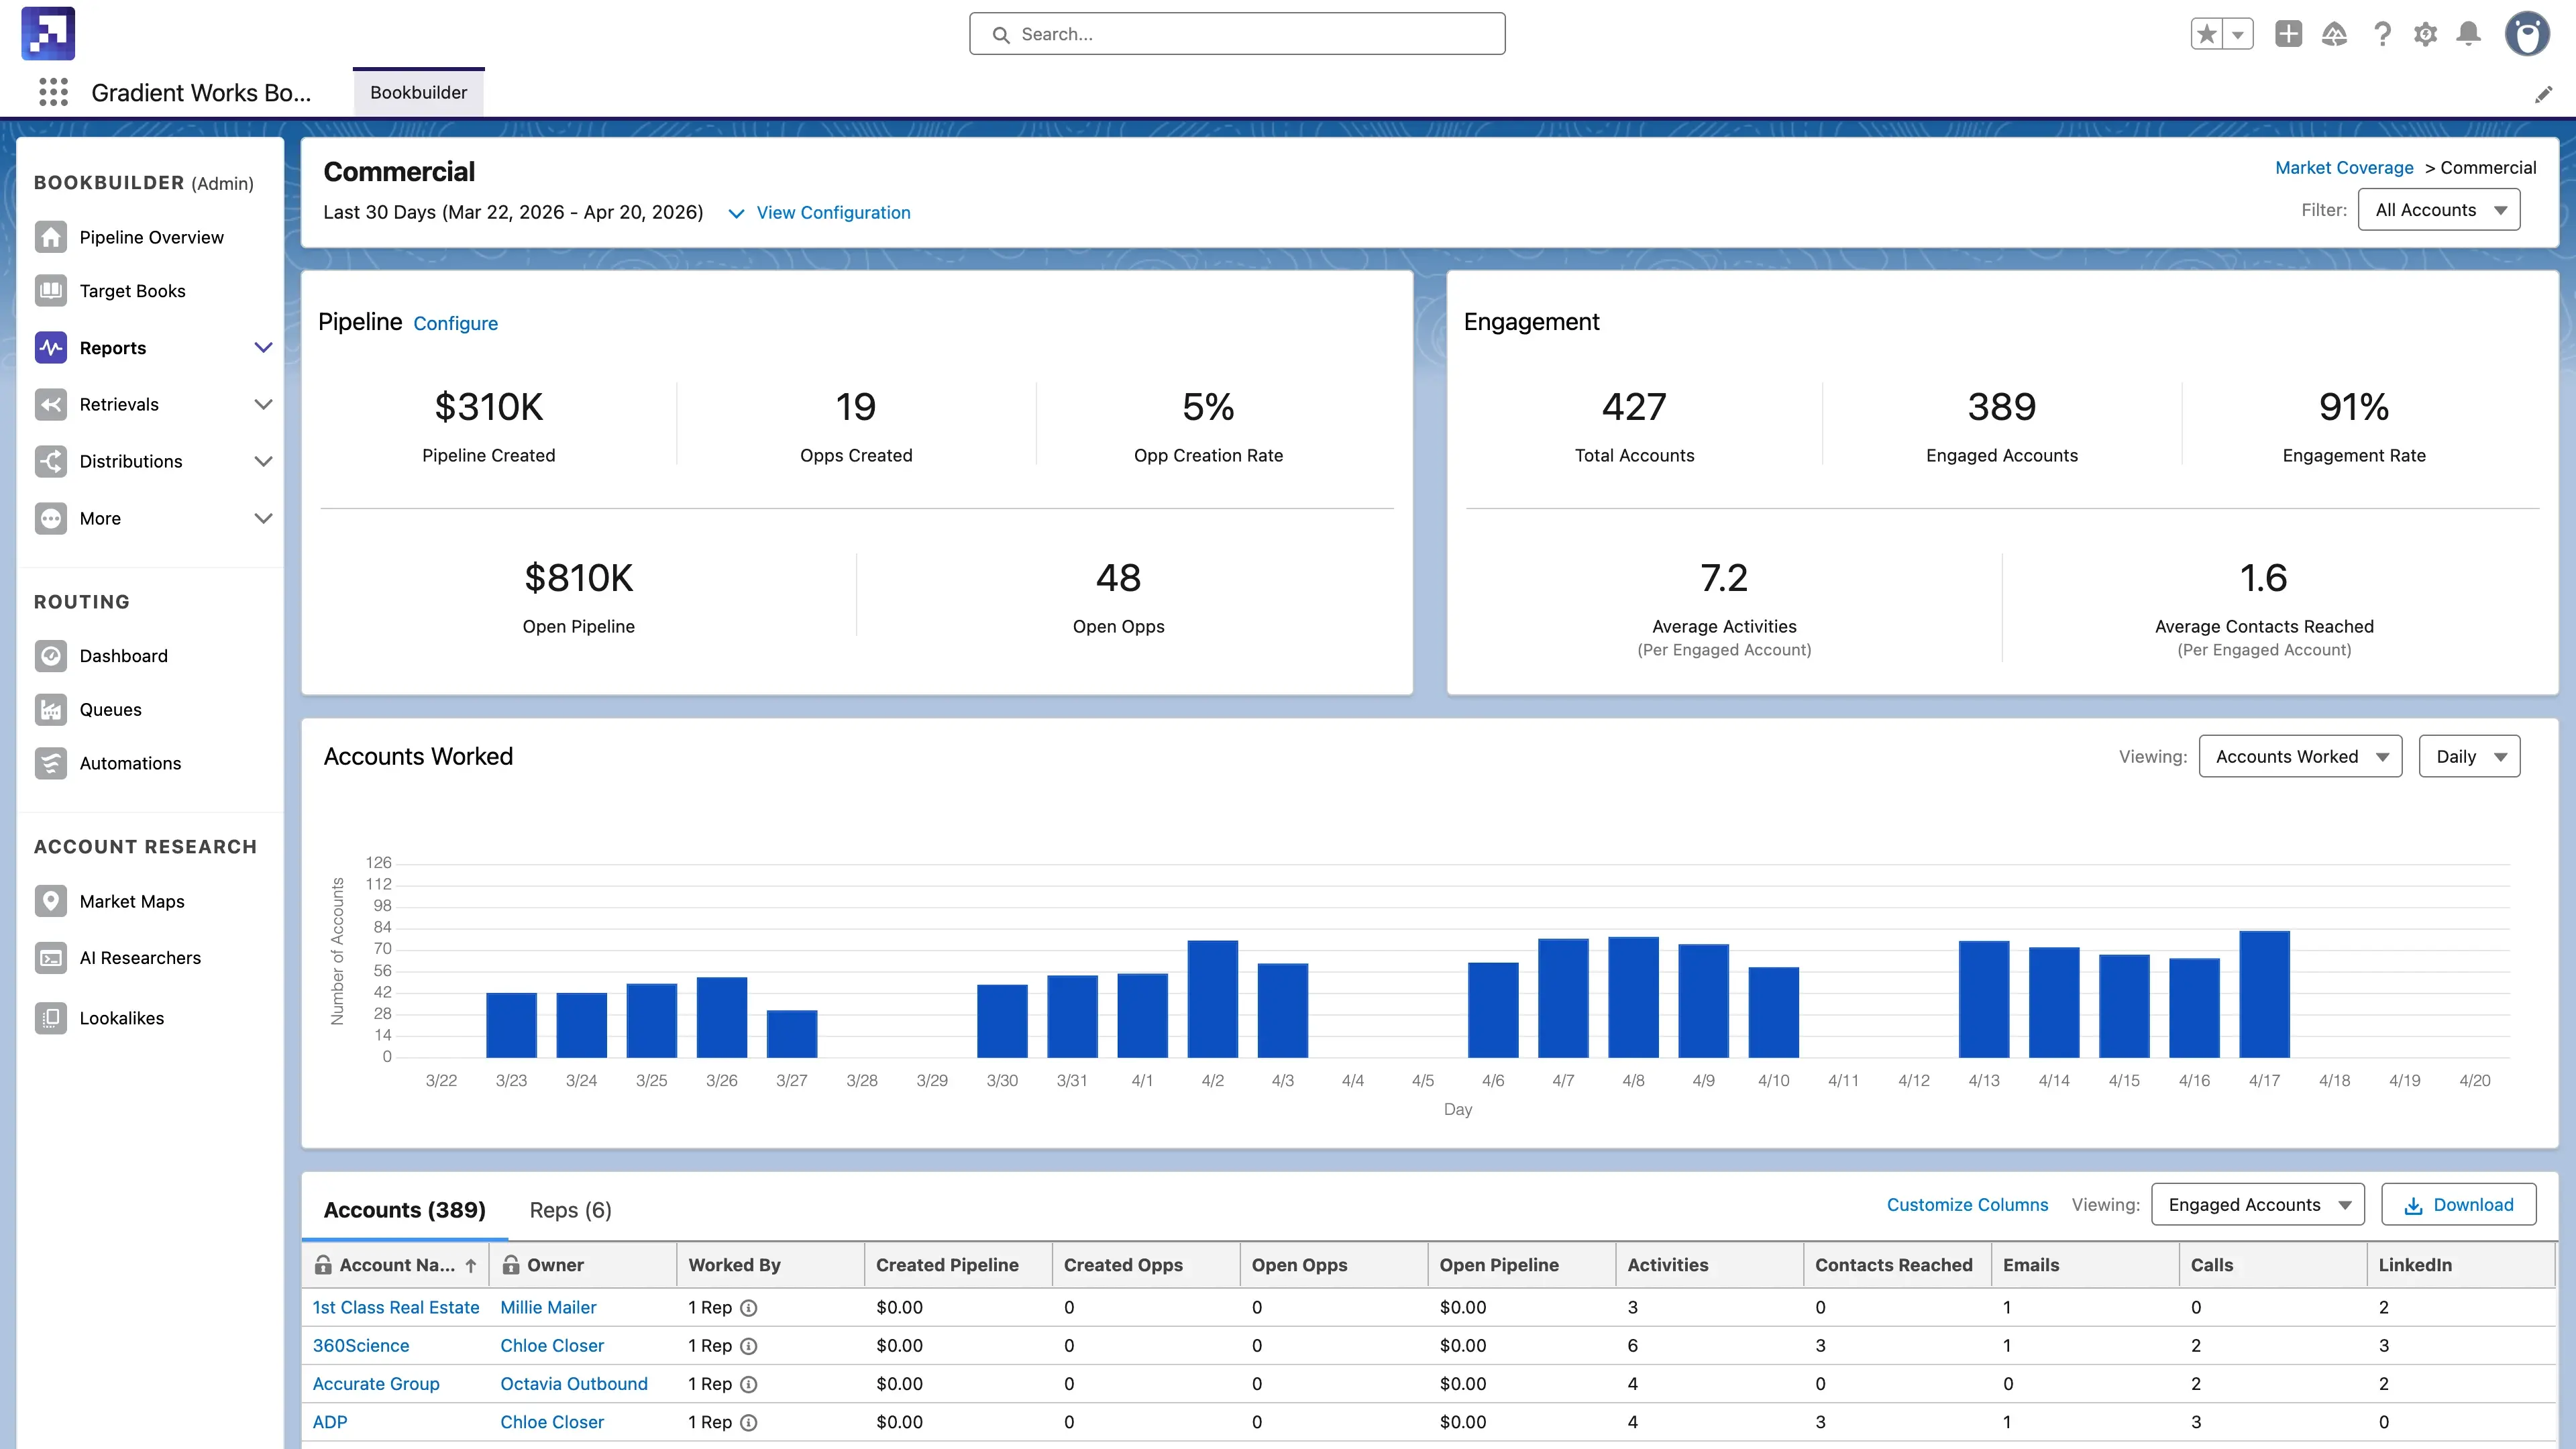Viewport: 2576px width, 1449px height.
Task: Click the AI Researchers sidebar icon
Action: coord(51,958)
